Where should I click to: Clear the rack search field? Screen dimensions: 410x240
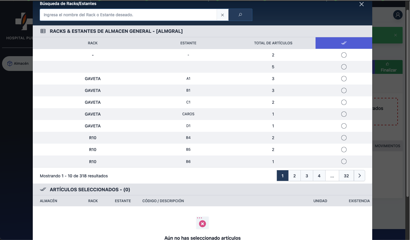223,15
